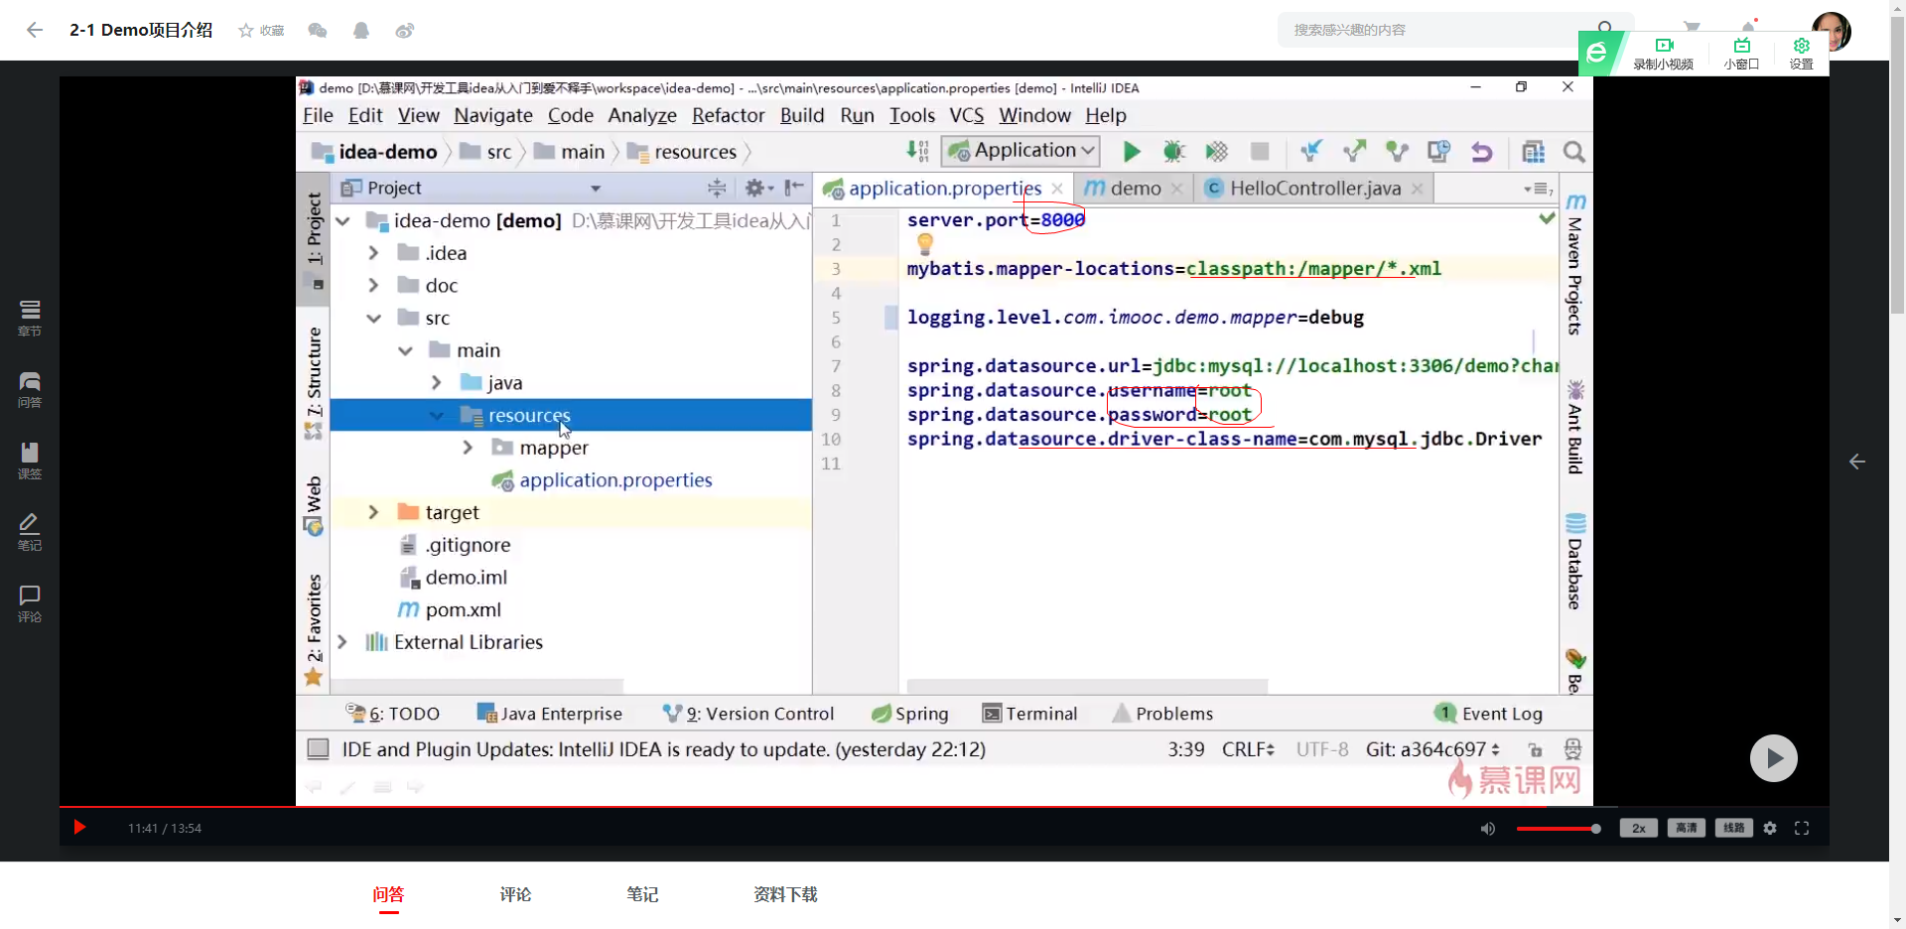Click Project Structure icon in toolbar

1534,152
